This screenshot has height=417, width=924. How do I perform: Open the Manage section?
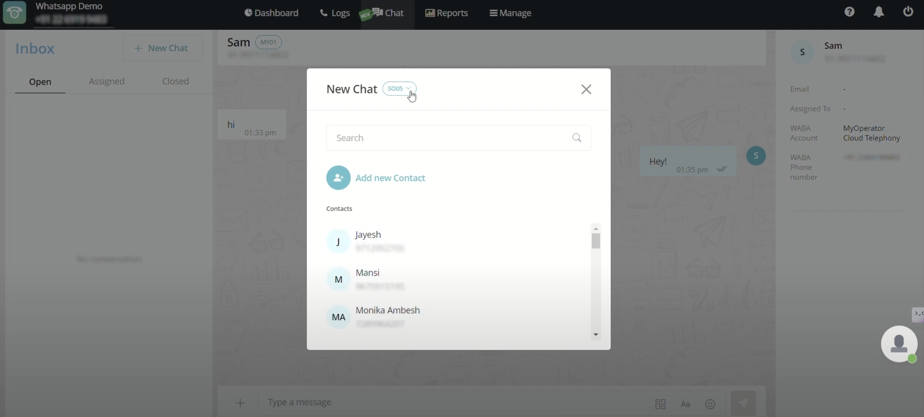tap(510, 13)
